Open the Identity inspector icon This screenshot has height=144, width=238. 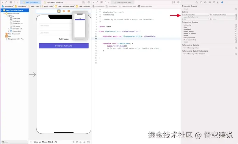[x=210, y=2]
